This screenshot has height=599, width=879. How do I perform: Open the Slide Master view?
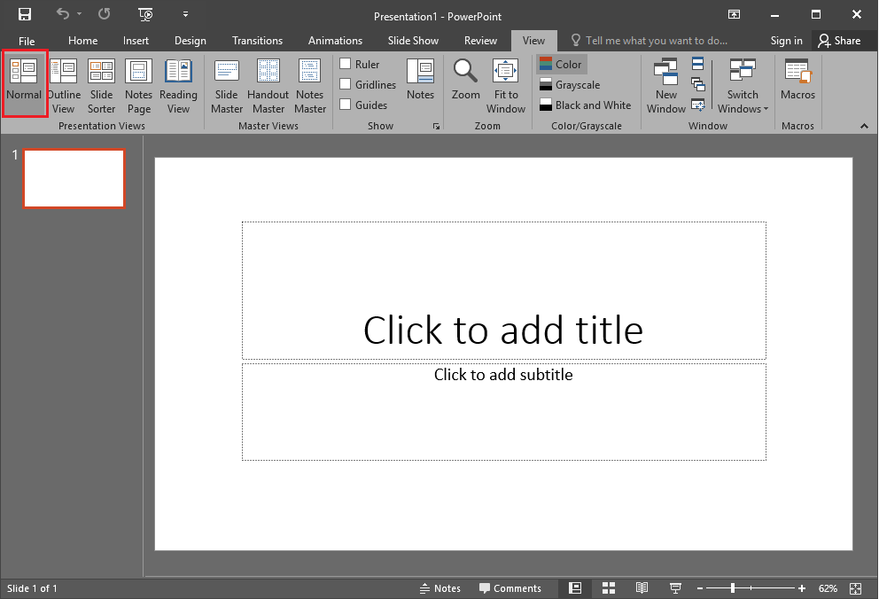click(227, 85)
